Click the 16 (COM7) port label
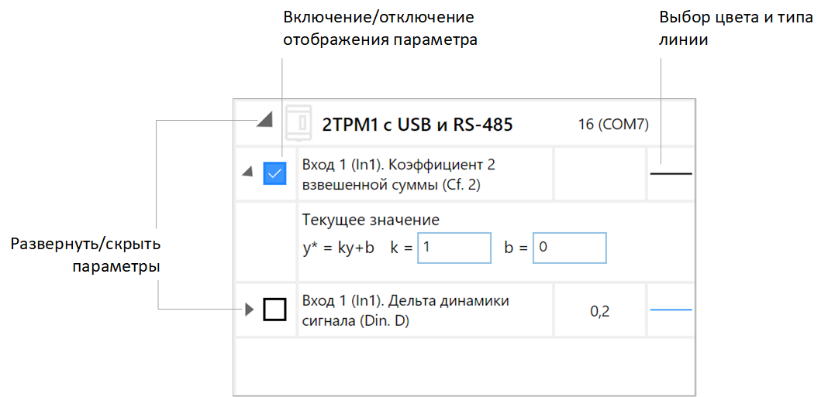This screenshot has width=828, height=397. tap(613, 124)
